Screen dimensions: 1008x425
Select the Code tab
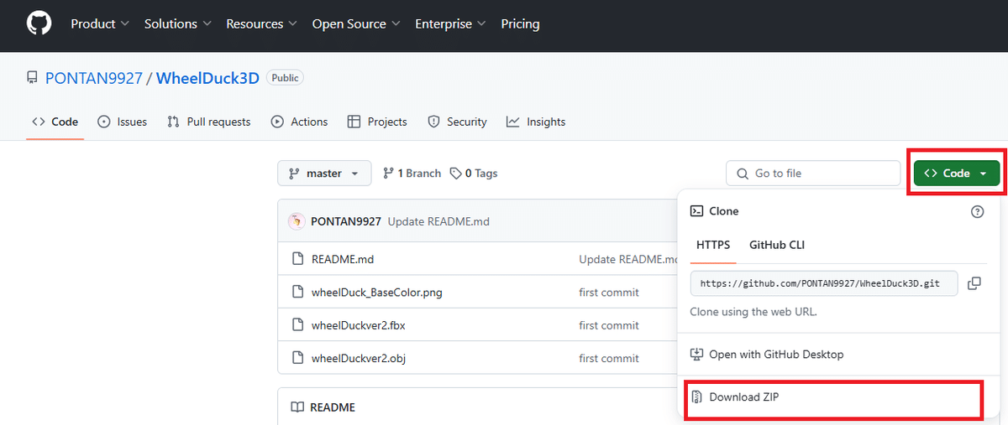click(55, 122)
